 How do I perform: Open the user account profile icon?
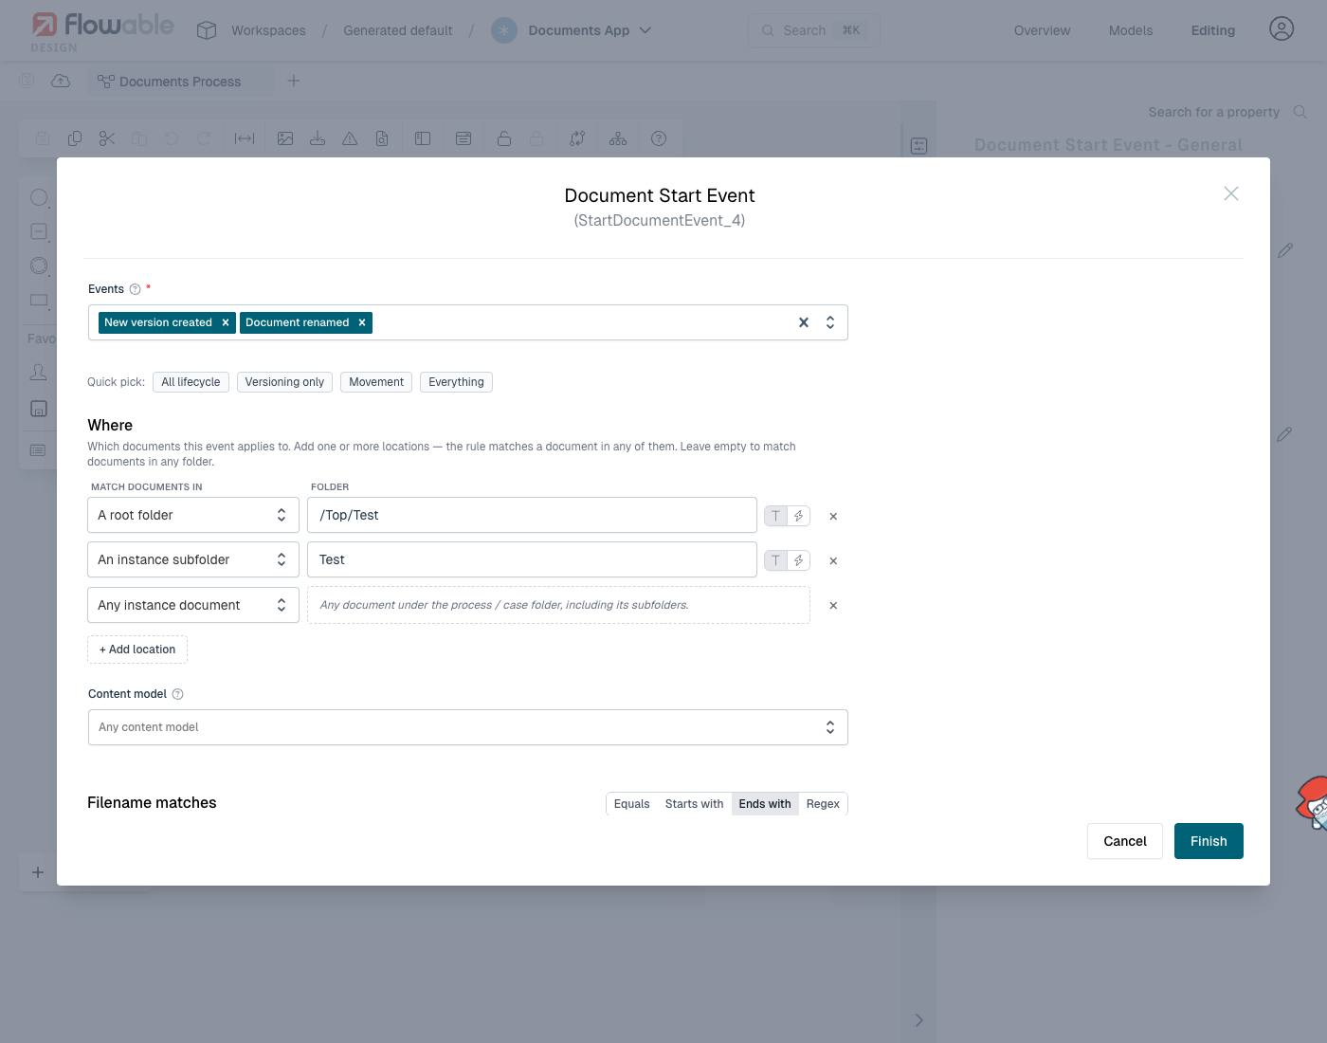[x=1282, y=29]
